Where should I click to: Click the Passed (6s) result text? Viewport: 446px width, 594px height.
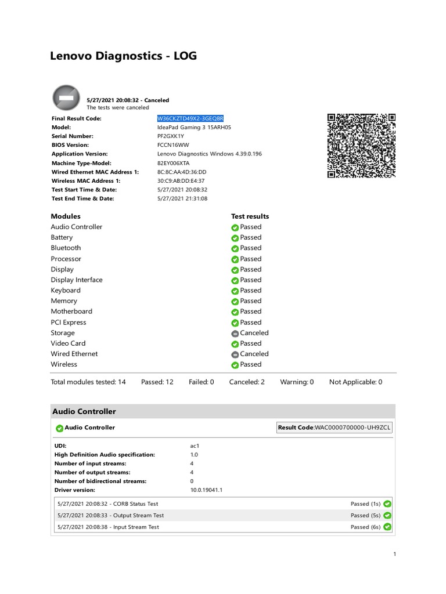pyautogui.click(x=366, y=527)
